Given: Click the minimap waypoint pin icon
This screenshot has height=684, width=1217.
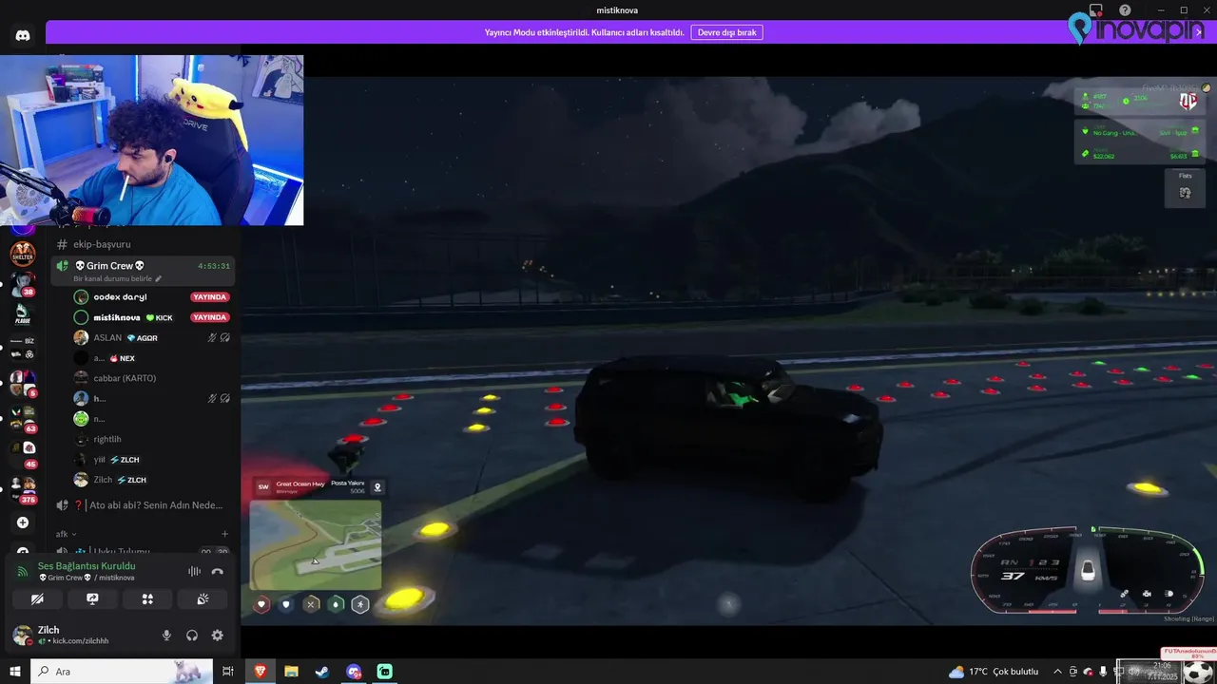Looking at the screenshot, I should [x=377, y=487].
